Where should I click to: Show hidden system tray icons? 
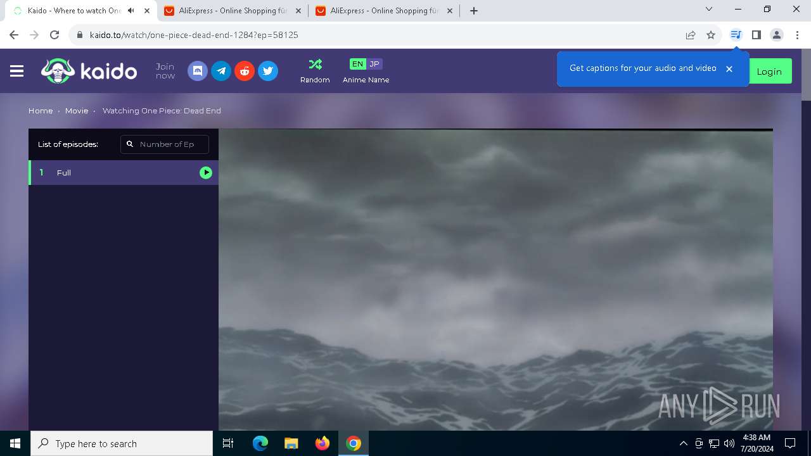coord(683,443)
